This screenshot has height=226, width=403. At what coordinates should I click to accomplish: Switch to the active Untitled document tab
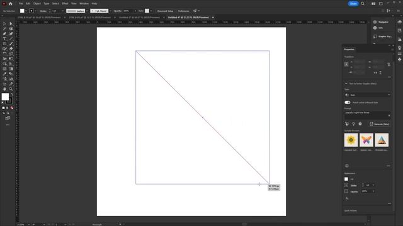click(x=188, y=18)
